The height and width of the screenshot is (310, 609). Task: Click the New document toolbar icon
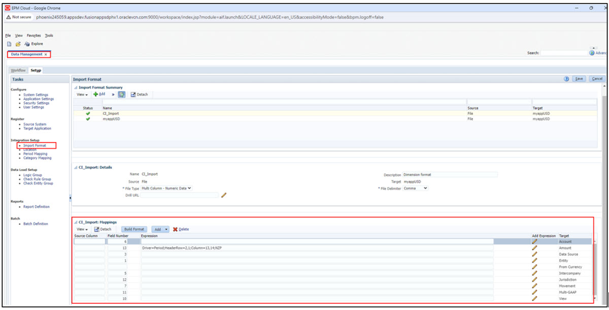pyautogui.click(x=9, y=44)
